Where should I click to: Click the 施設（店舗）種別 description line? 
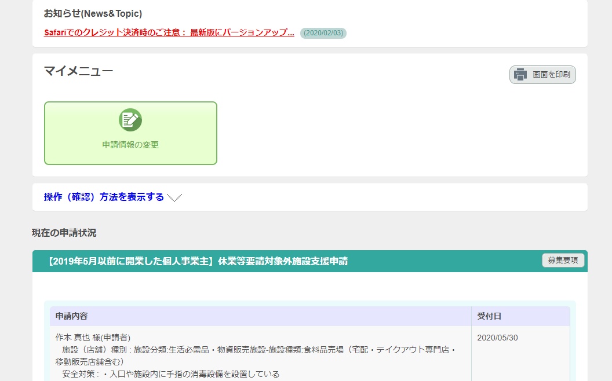click(256, 356)
